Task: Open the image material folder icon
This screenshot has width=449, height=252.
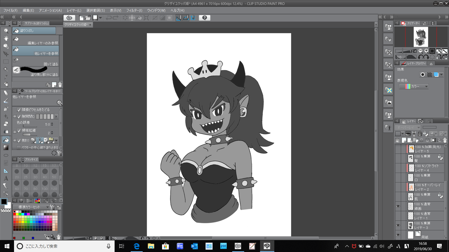Action: click(x=388, y=102)
